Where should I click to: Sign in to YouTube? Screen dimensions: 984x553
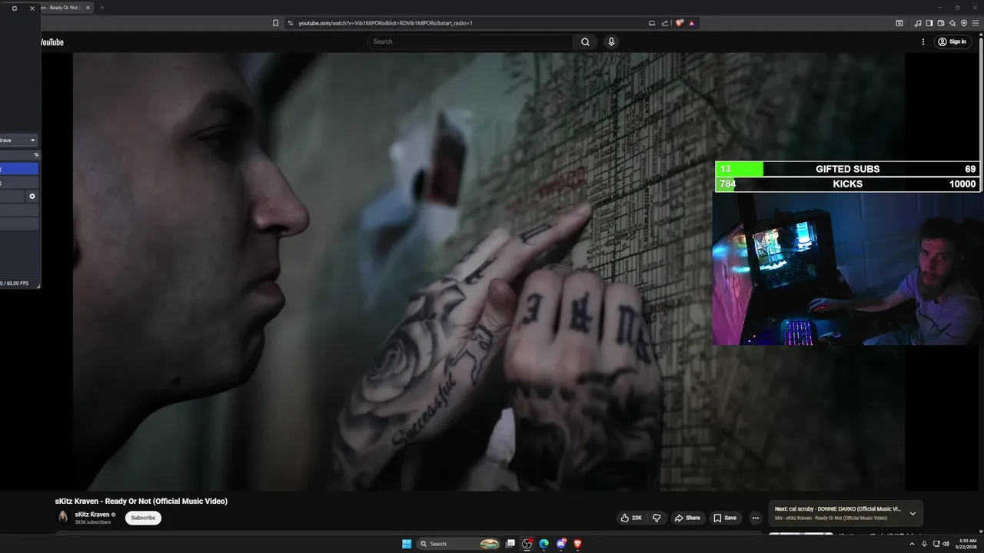click(952, 41)
